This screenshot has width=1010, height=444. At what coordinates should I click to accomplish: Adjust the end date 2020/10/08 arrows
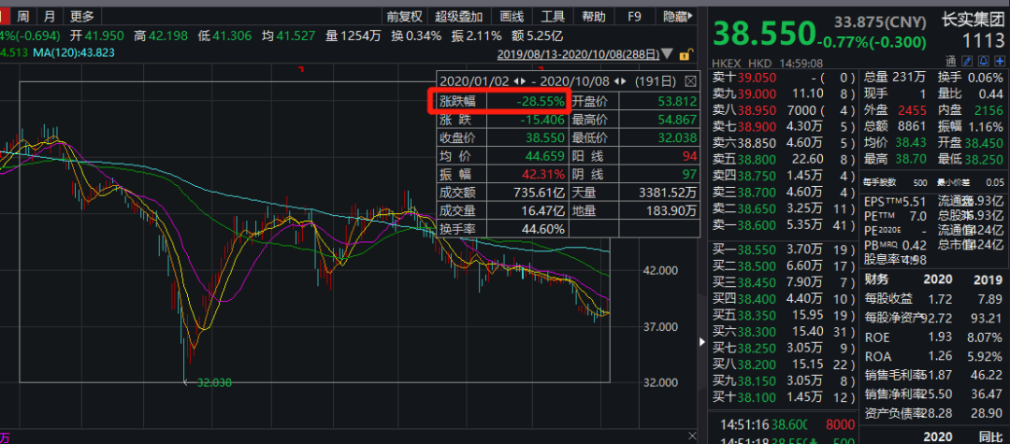620,81
